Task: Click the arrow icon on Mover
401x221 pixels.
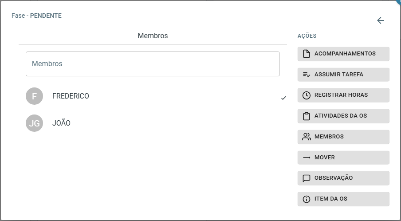Action: pyautogui.click(x=307, y=158)
